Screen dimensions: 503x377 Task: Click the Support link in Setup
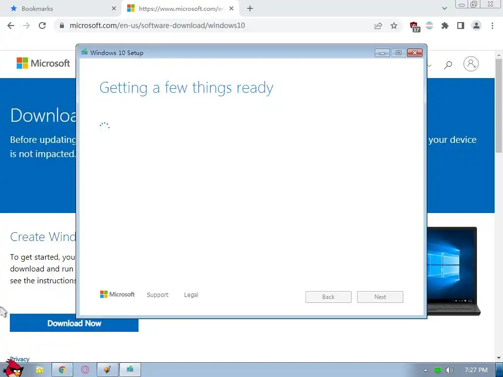(x=158, y=295)
